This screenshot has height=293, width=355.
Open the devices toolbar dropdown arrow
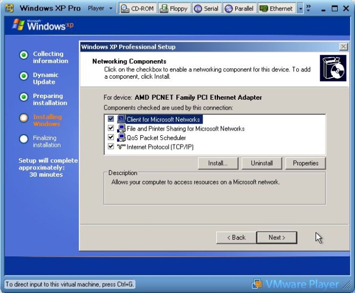[300, 9]
